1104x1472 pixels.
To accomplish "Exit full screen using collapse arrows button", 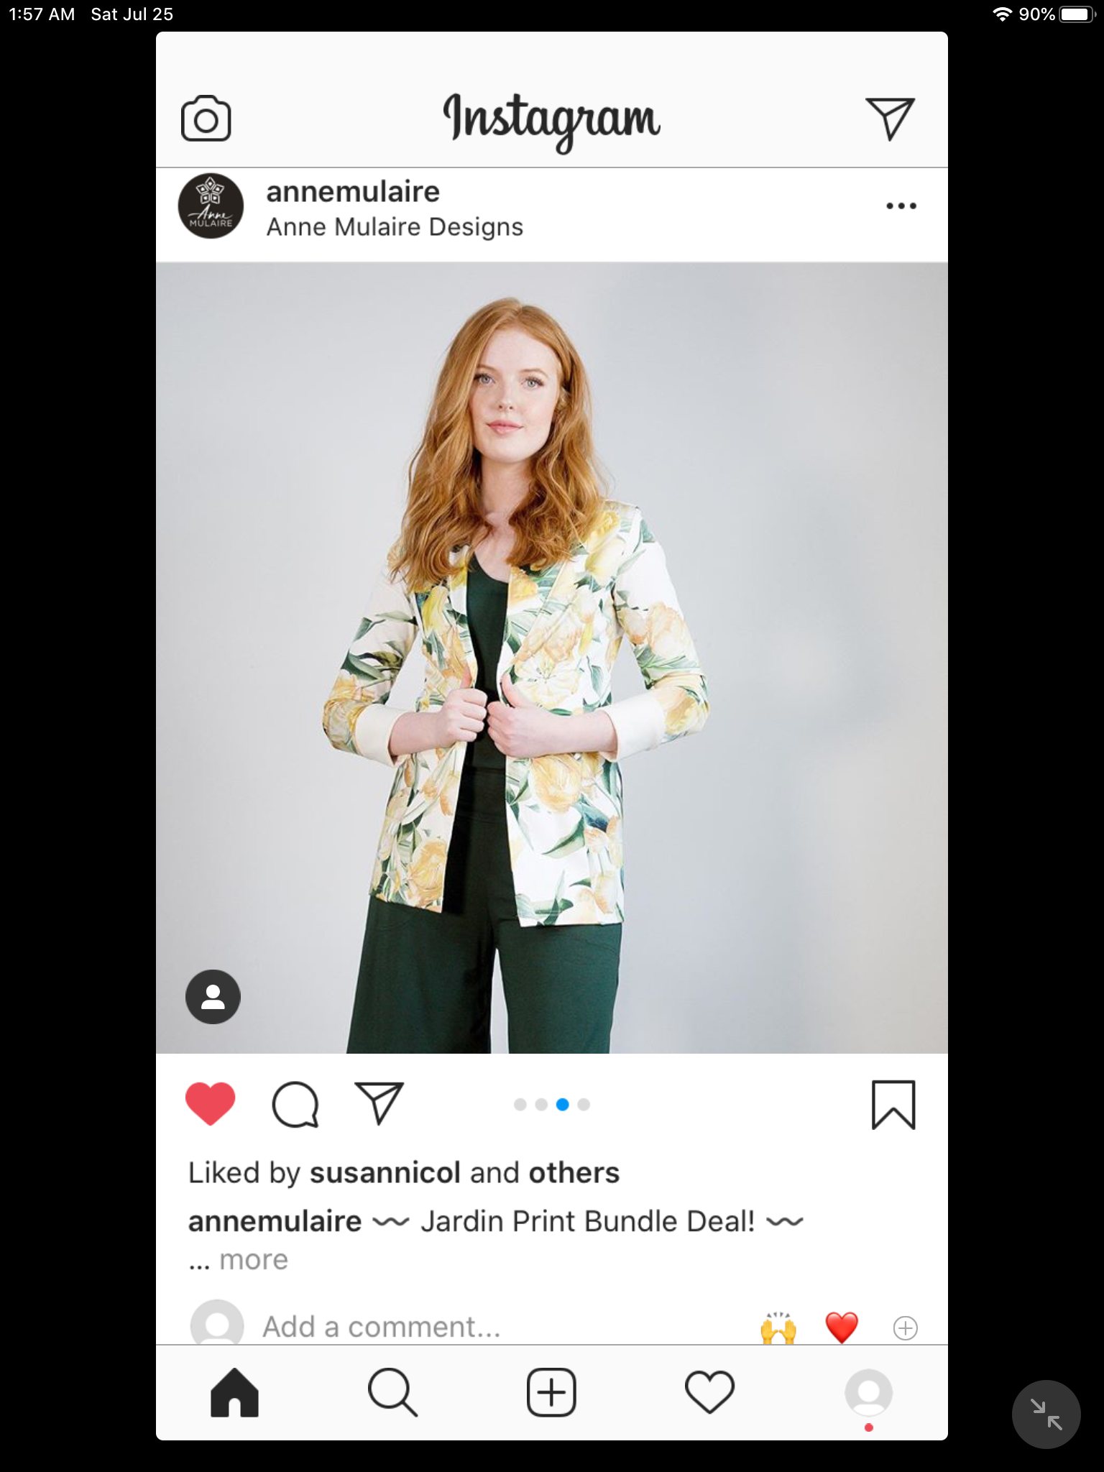I will pos(1046,1414).
